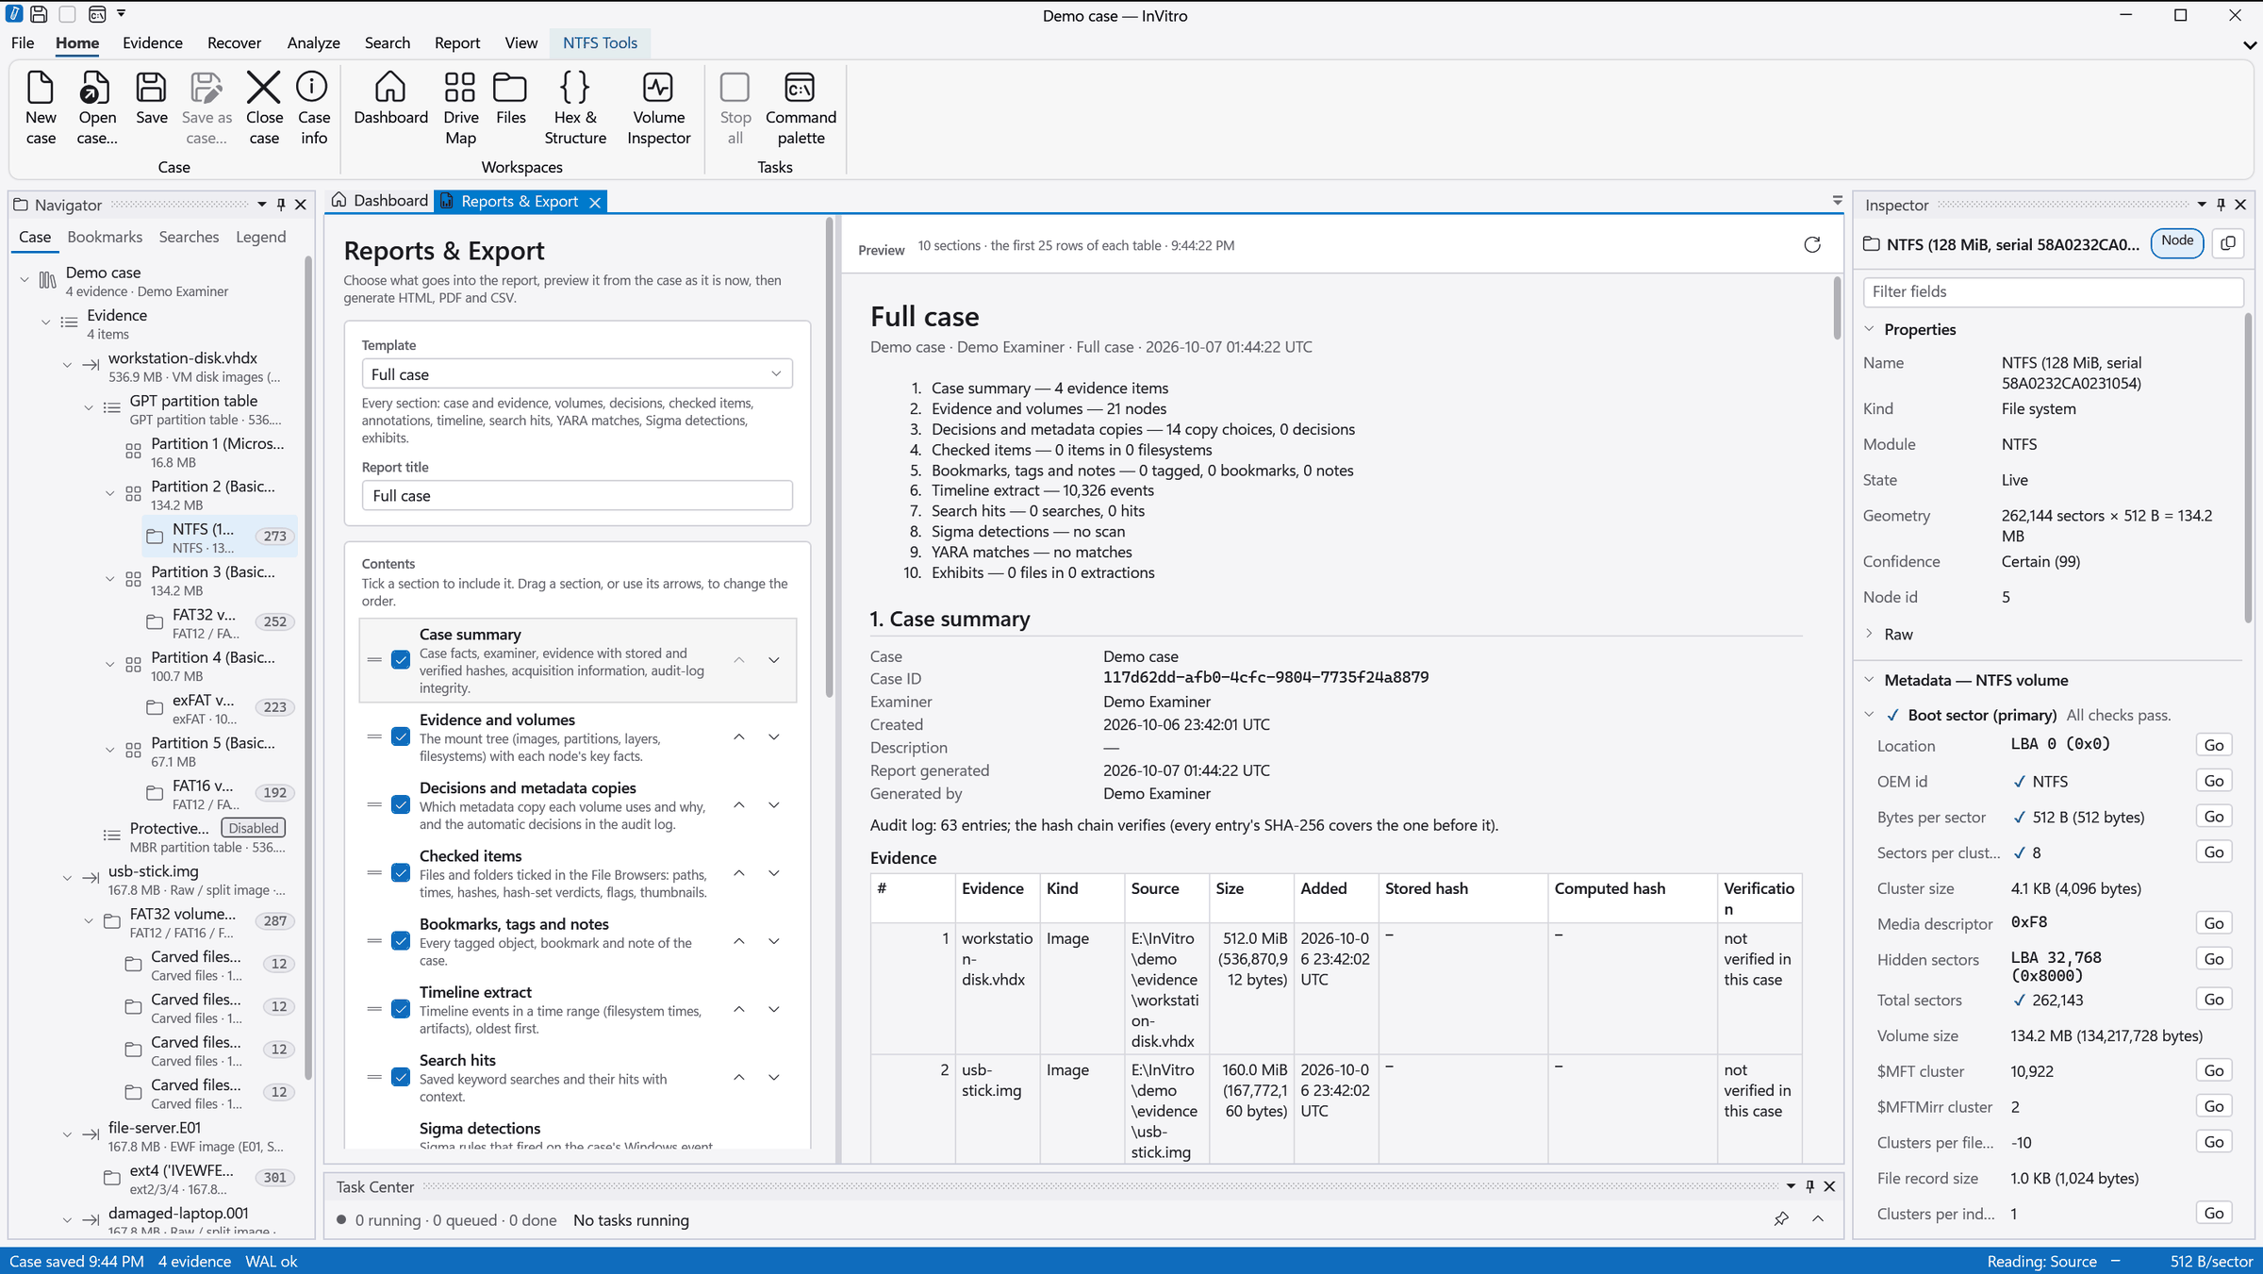This screenshot has width=2263, height=1274.
Task: Copy the Inspector node name
Action: (x=2227, y=243)
